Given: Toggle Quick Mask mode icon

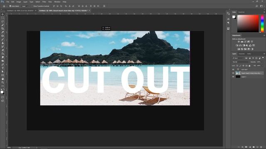Looking at the screenshot, I should [x=2, y=97].
